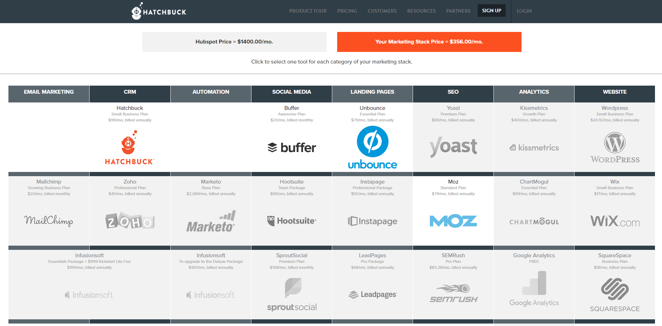This screenshot has width=662, height=326.
Task: Click the Social Media column header
Action: (291, 94)
